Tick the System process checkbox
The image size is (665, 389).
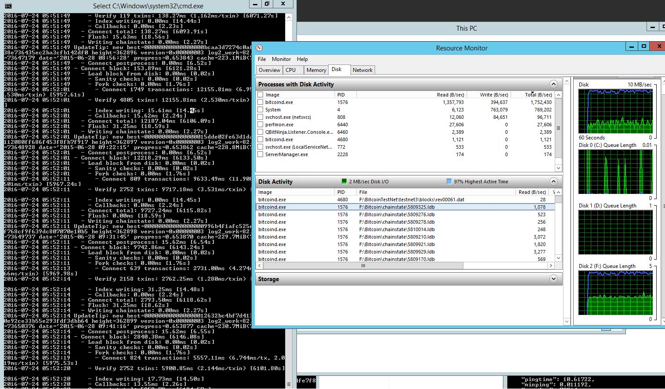coord(260,110)
